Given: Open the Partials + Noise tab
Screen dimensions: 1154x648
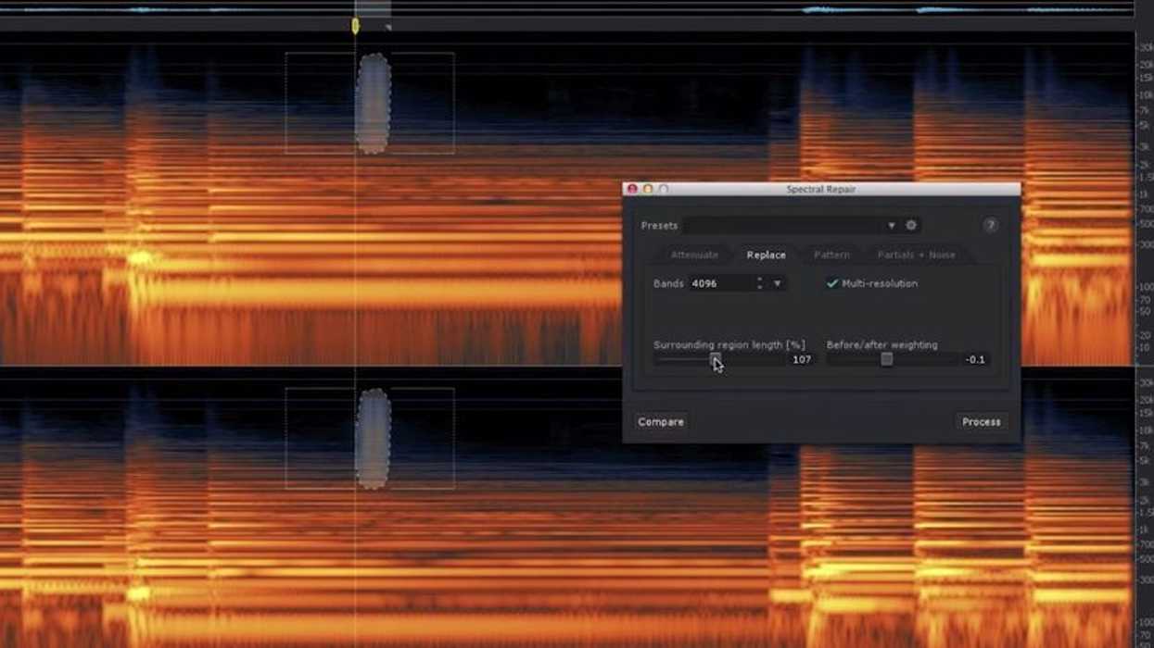Looking at the screenshot, I should (916, 255).
